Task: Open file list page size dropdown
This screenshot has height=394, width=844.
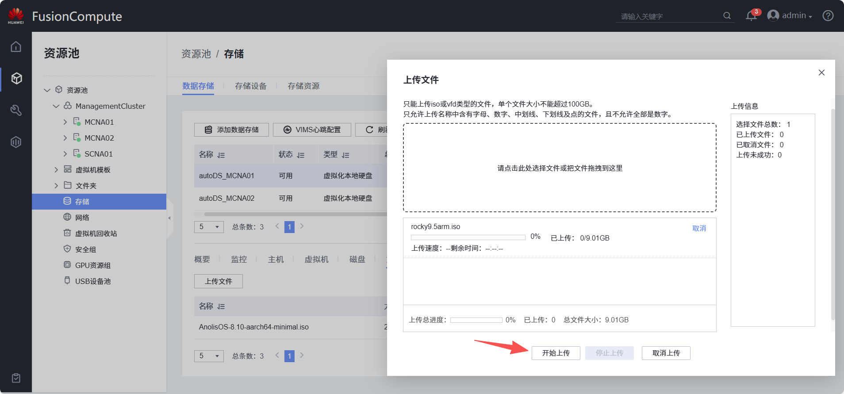Action: (209, 356)
